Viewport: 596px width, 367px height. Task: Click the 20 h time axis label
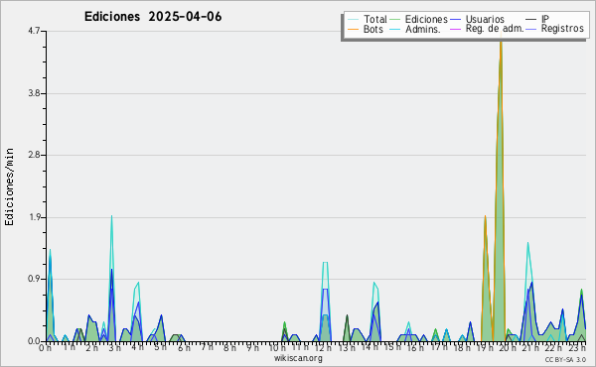pyautogui.click(x=508, y=348)
